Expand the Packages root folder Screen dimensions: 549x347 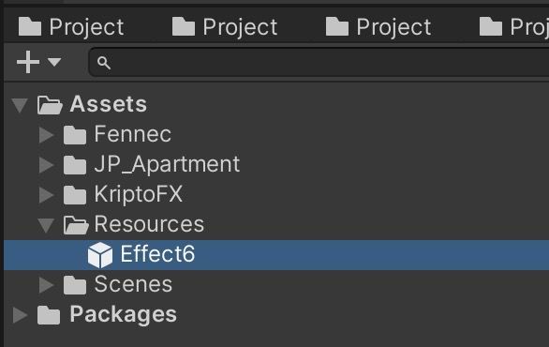(20, 315)
